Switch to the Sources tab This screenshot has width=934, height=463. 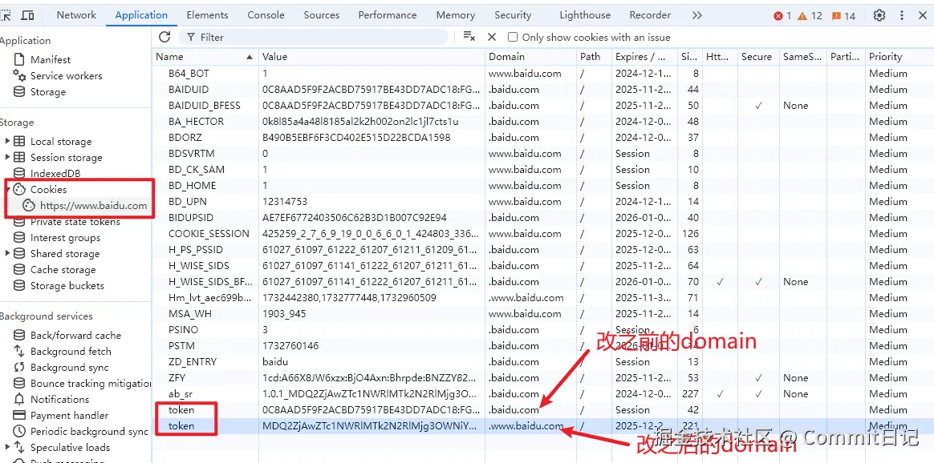click(321, 15)
